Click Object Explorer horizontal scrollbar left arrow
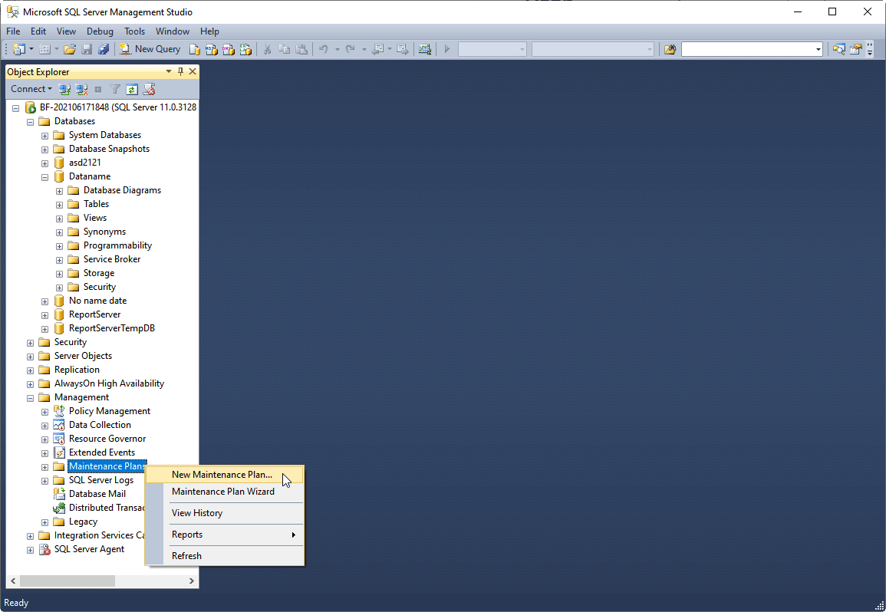This screenshot has height=612, width=886. coord(14,581)
